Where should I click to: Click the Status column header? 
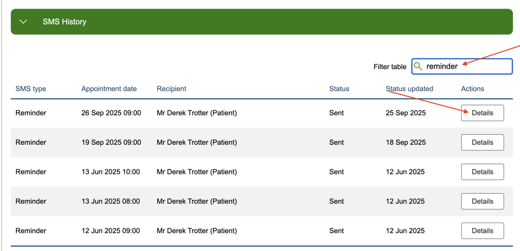pos(339,89)
